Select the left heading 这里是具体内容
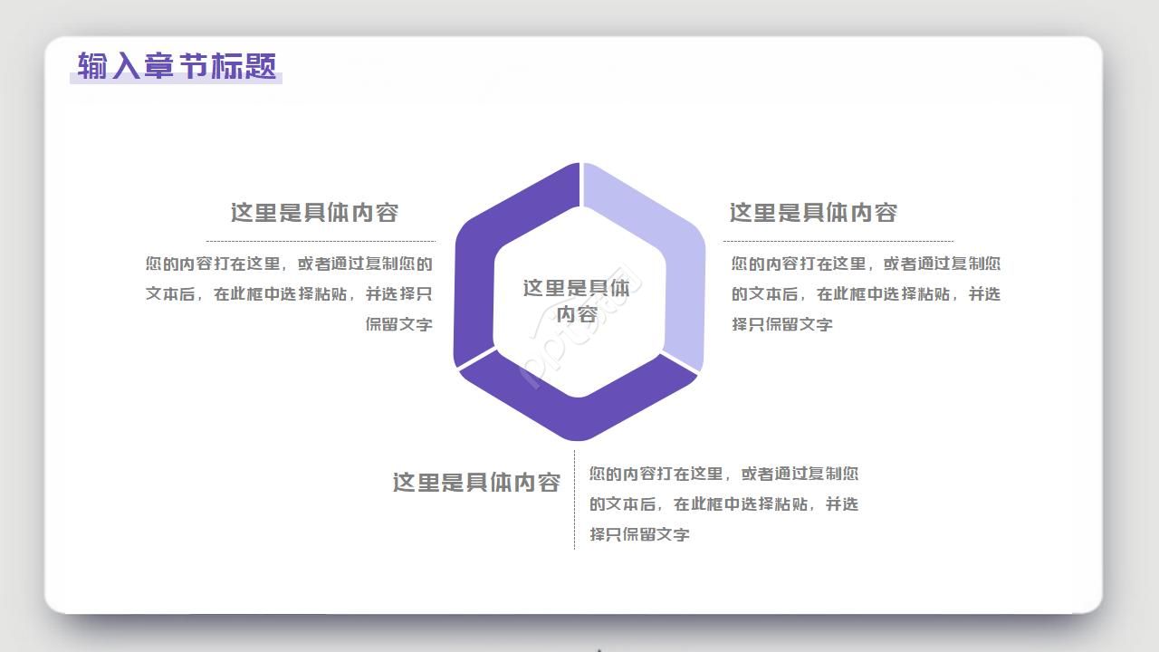 click(319, 212)
